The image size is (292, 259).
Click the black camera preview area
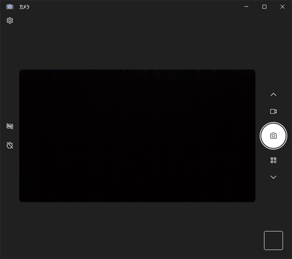click(137, 136)
